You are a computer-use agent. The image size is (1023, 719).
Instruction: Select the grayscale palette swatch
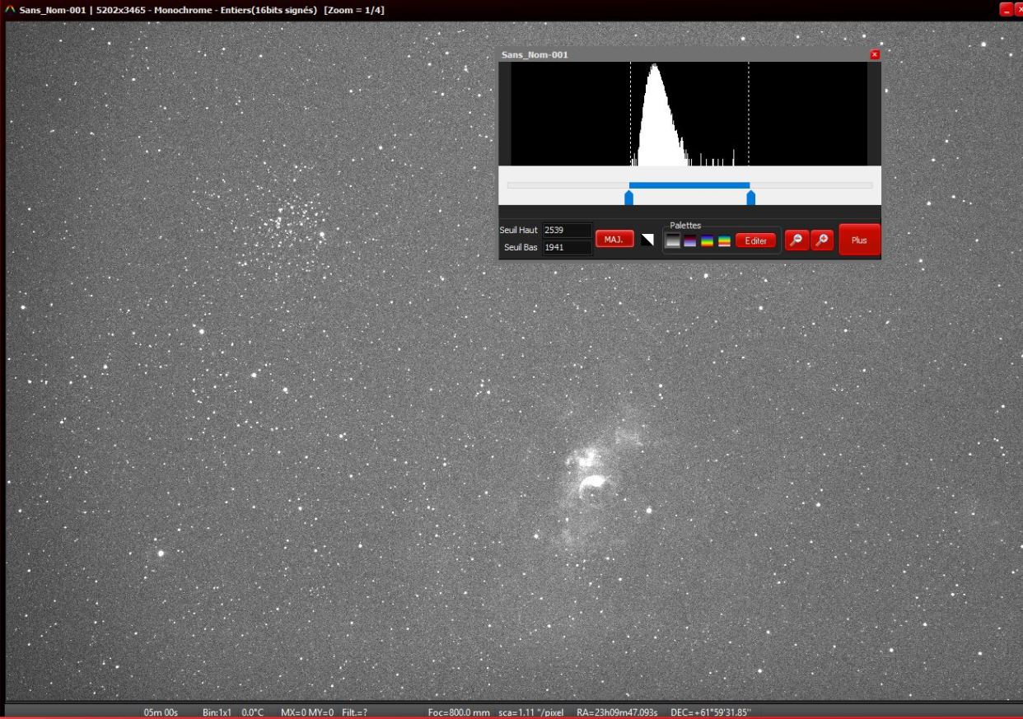(x=673, y=241)
